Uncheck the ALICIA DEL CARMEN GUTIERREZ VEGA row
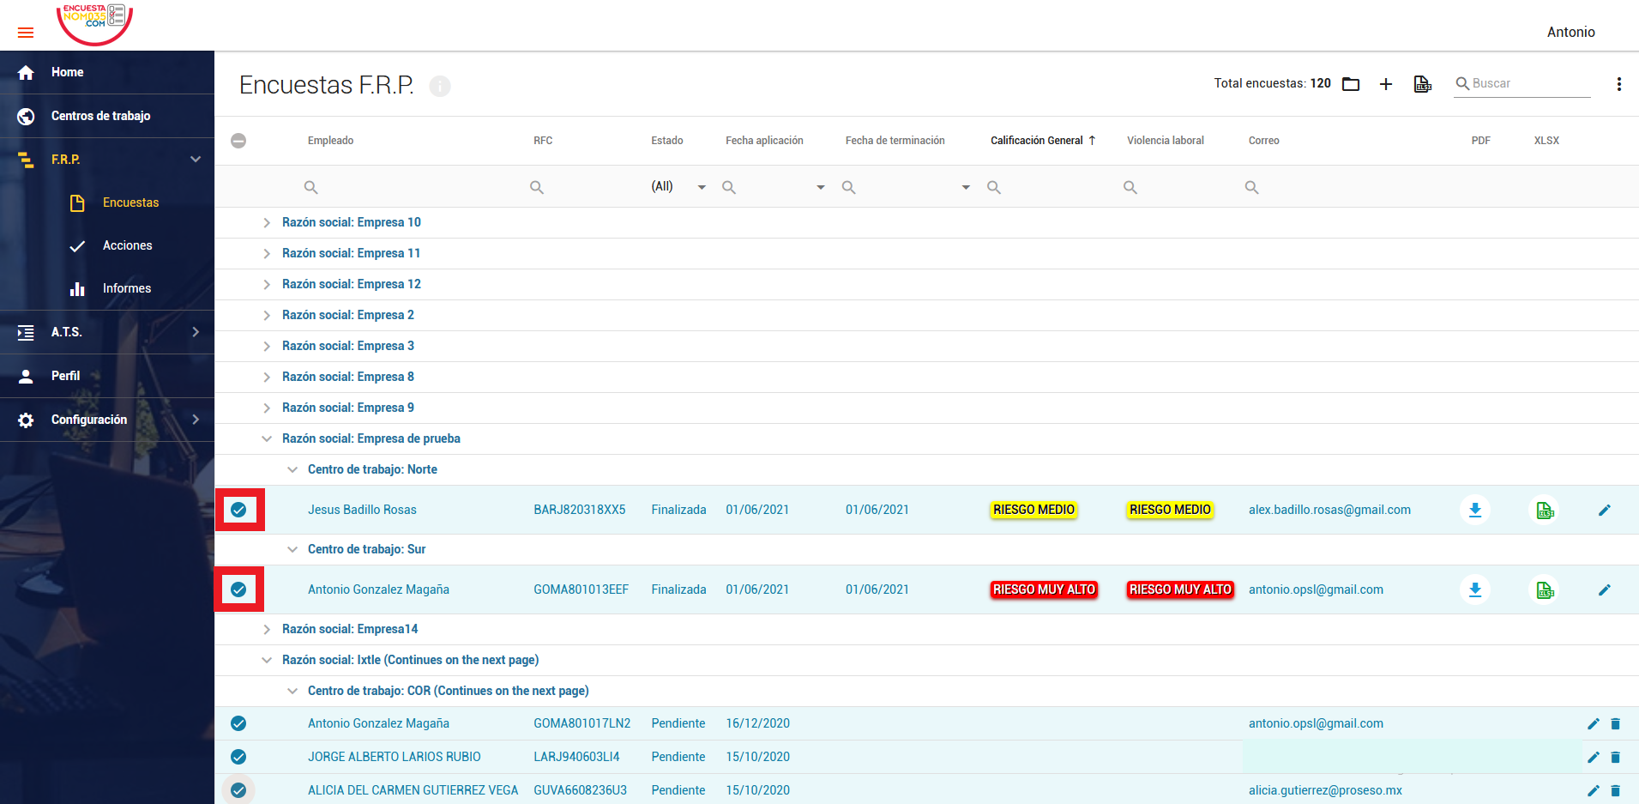The image size is (1639, 804). pyautogui.click(x=238, y=790)
